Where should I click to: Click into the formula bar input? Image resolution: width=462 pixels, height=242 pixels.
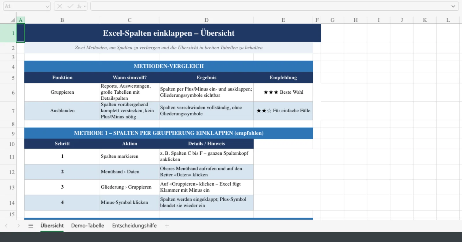point(274,6)
